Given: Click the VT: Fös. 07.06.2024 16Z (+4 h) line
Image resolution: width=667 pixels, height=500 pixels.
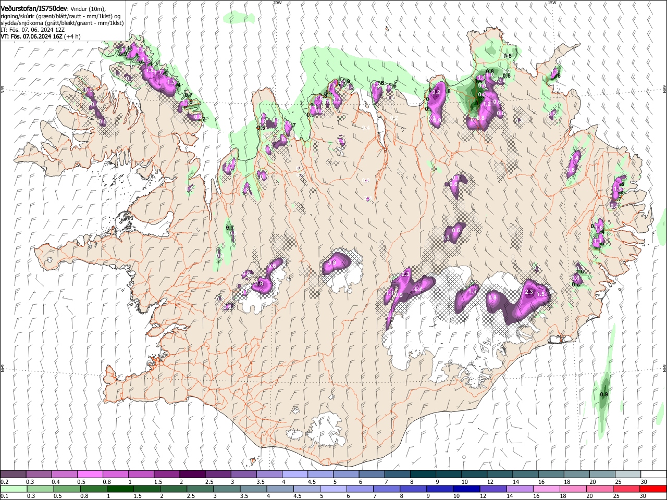Looking at the screenshot, I should 41,36.
